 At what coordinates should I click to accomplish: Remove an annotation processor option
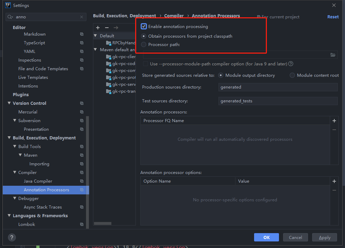tap(334, 190)
